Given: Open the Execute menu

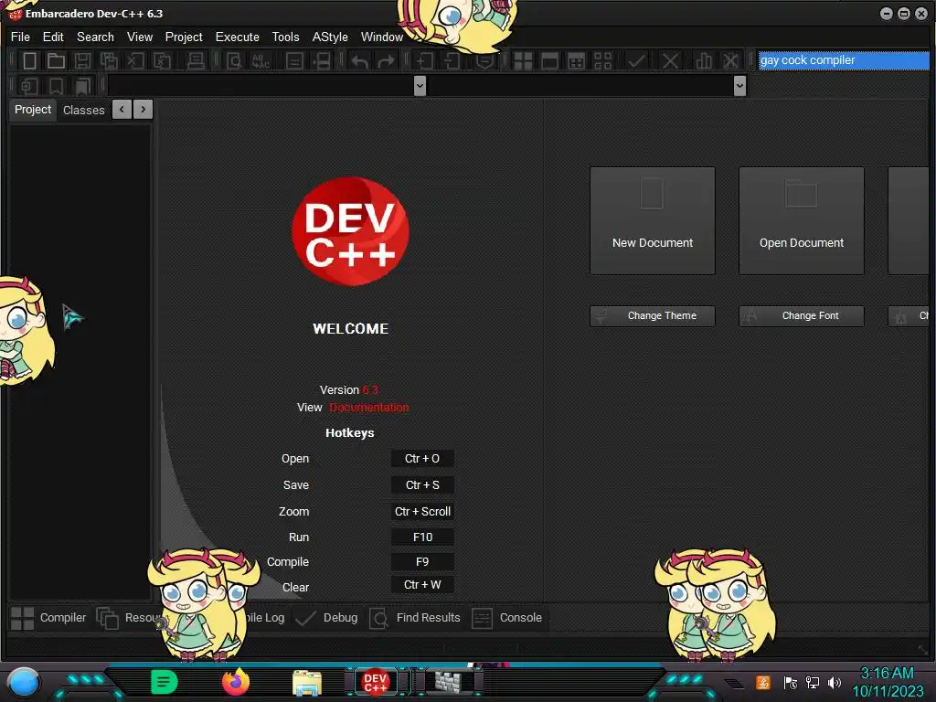Looking at the screenshot, I should [x=238, y=37].
